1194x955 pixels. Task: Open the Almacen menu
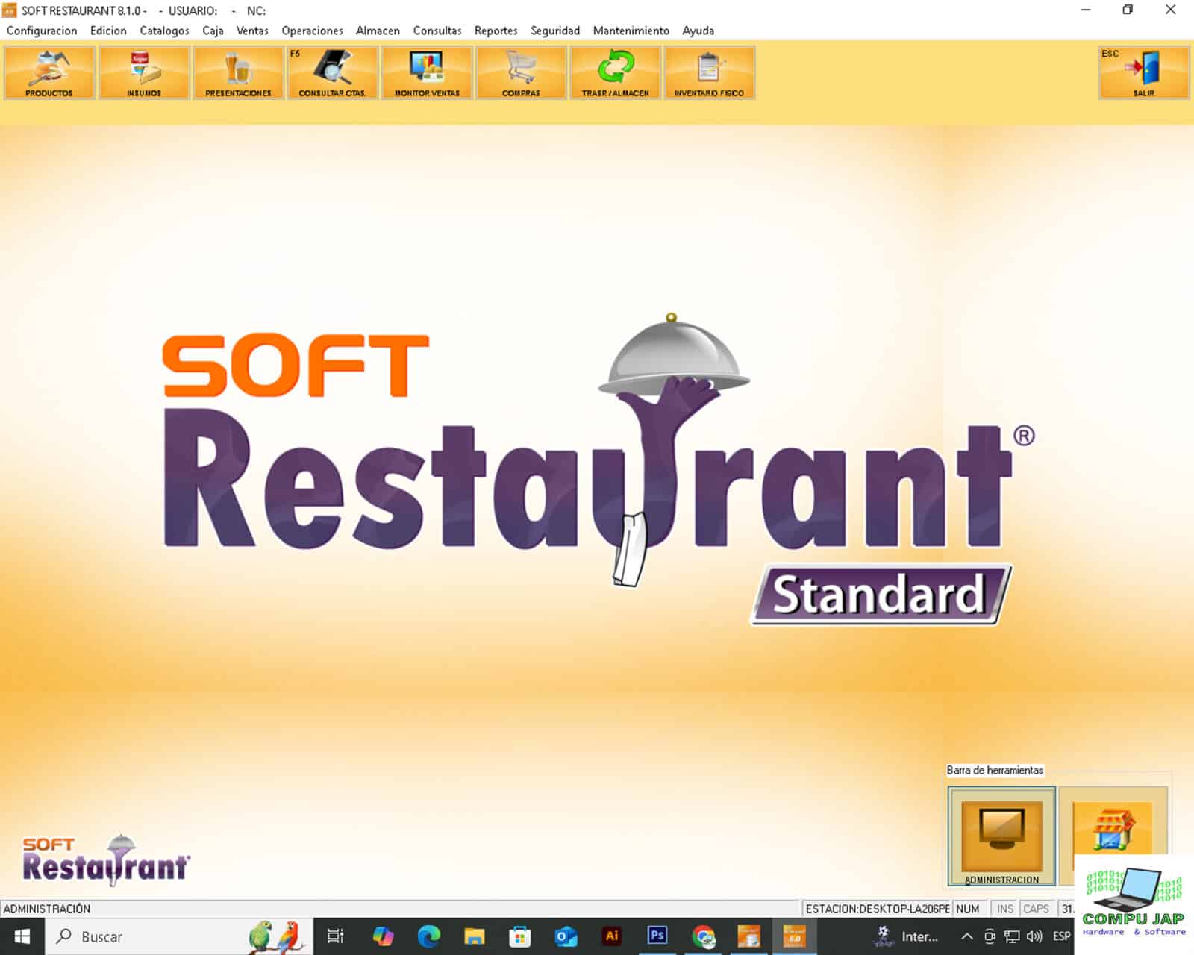click(378, 31)
